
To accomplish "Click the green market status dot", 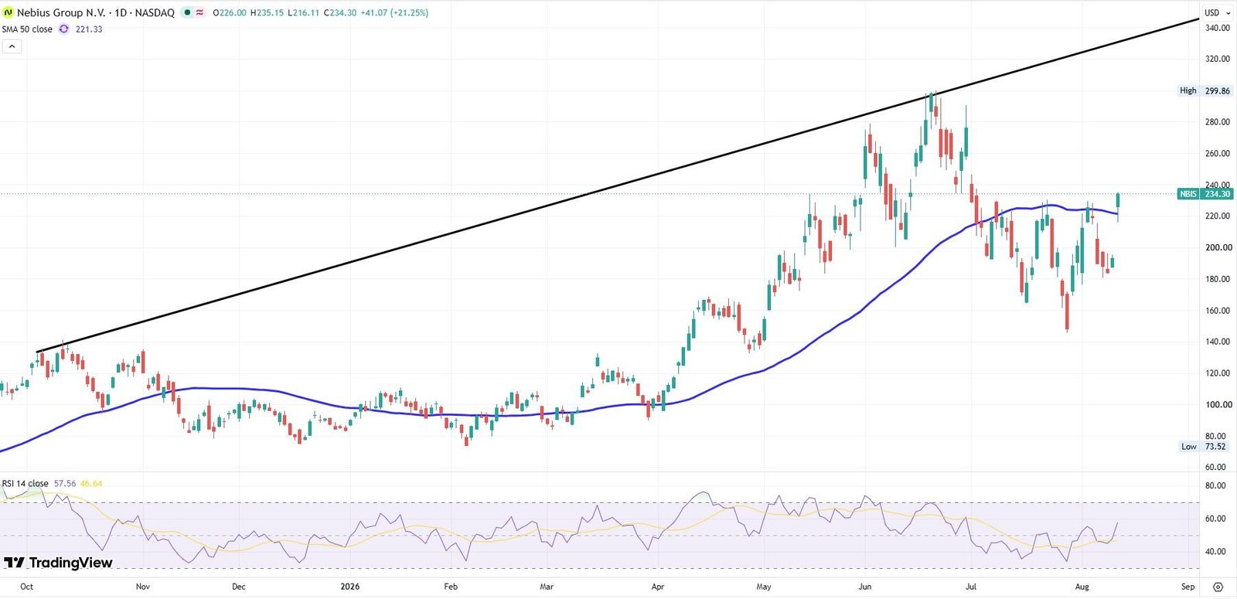I will pos(187,12).
